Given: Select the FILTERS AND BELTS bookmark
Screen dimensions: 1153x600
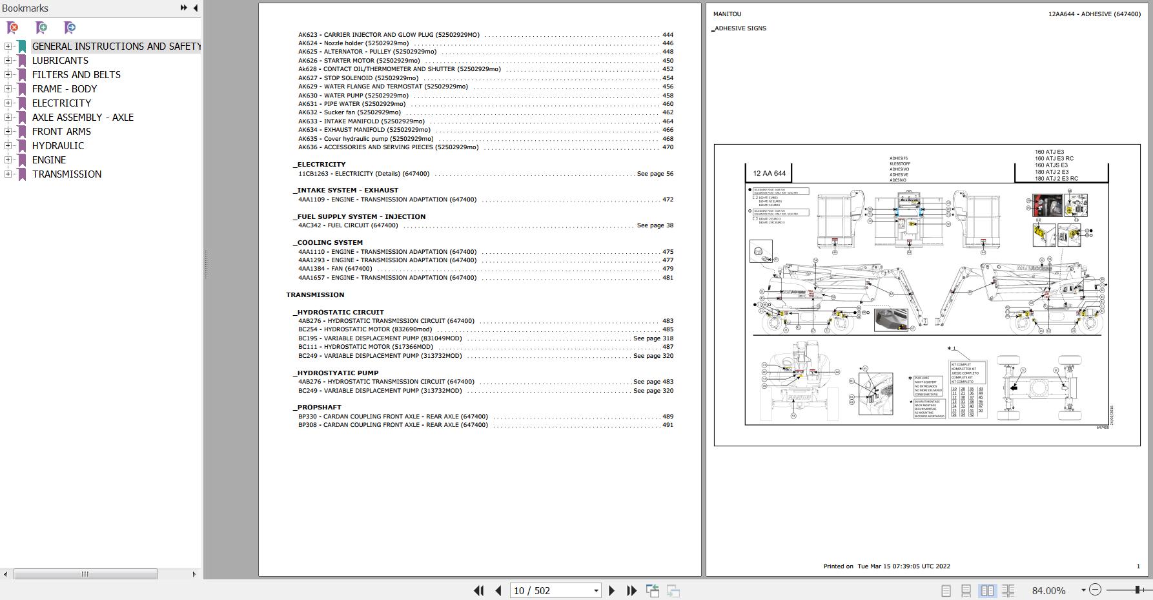Looking at the screenshot, I should pos(76,75).
